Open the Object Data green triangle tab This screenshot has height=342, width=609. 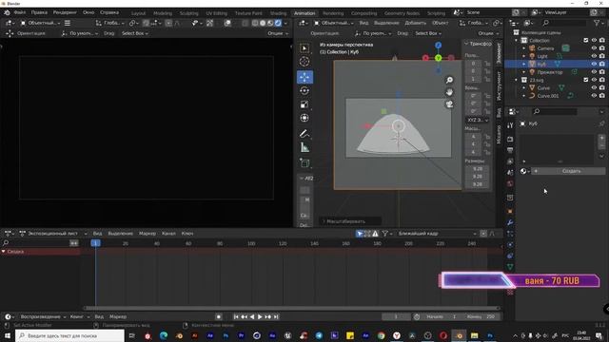click(x=510, y=267)
